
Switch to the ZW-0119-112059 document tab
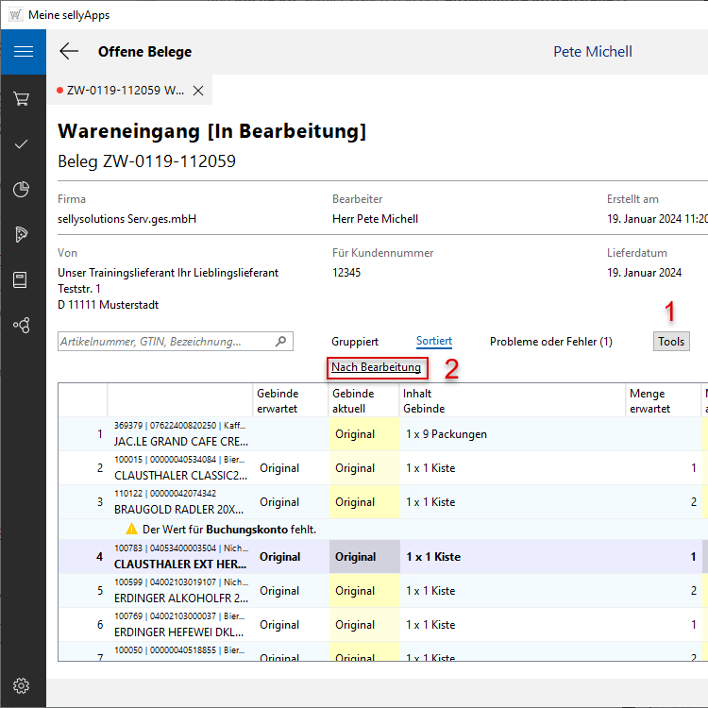125,91
